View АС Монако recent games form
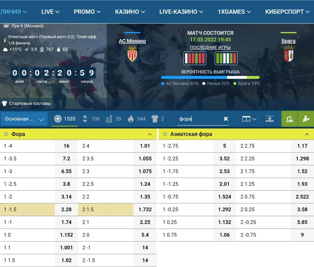This screenshot has height=267, width=314. [195, 58]
